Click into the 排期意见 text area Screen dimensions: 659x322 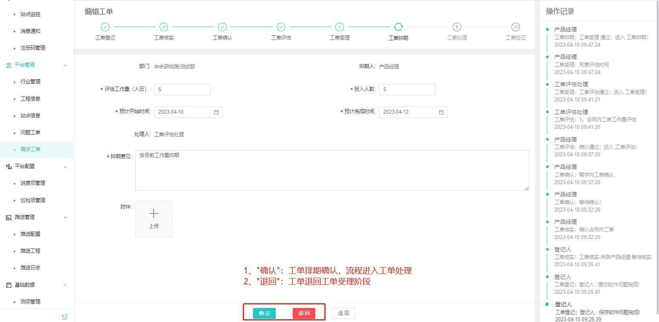331,170
